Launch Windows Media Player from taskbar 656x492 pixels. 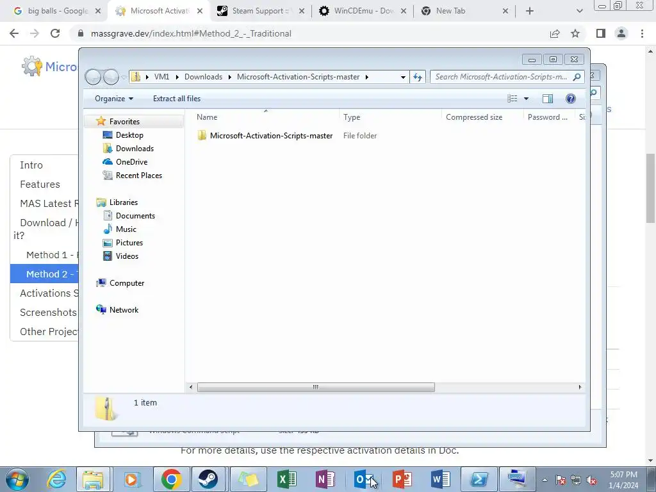131,479
